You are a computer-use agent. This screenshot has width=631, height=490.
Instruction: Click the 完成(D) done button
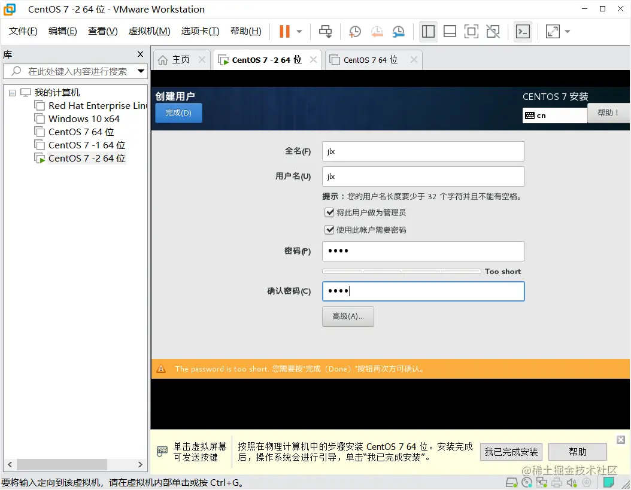pyautogui.click(x=178, y=113)
